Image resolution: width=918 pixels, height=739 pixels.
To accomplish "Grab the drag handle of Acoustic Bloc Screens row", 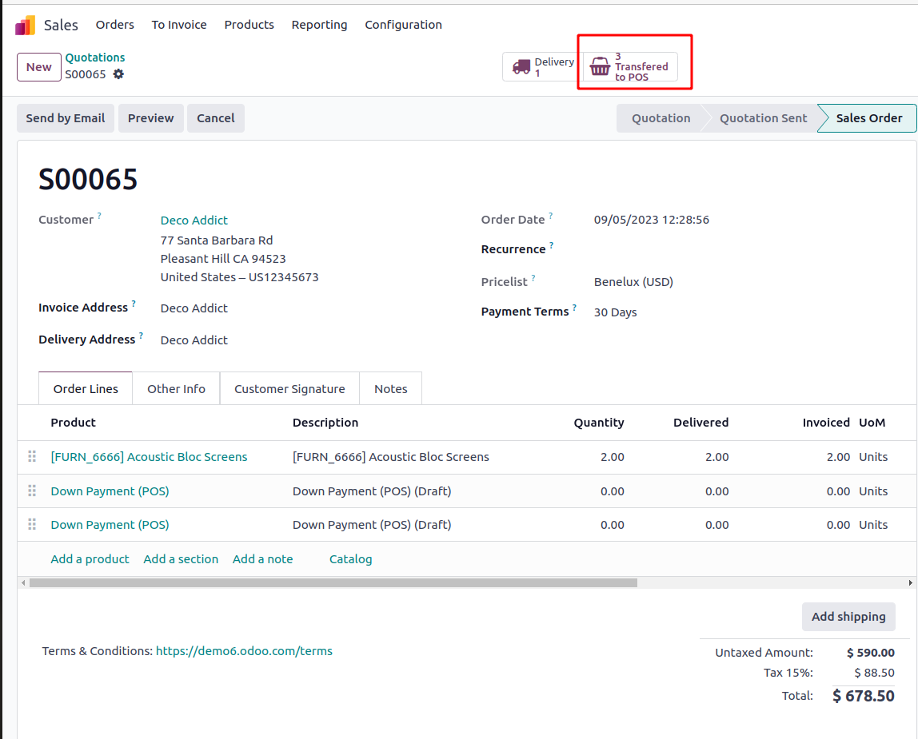I will 32,456.
